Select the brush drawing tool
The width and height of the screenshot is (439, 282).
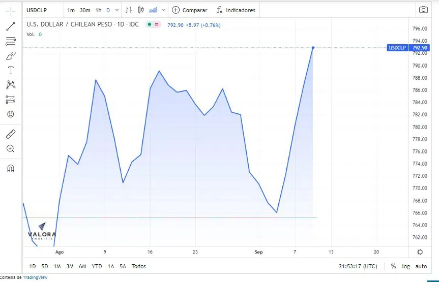11,56
